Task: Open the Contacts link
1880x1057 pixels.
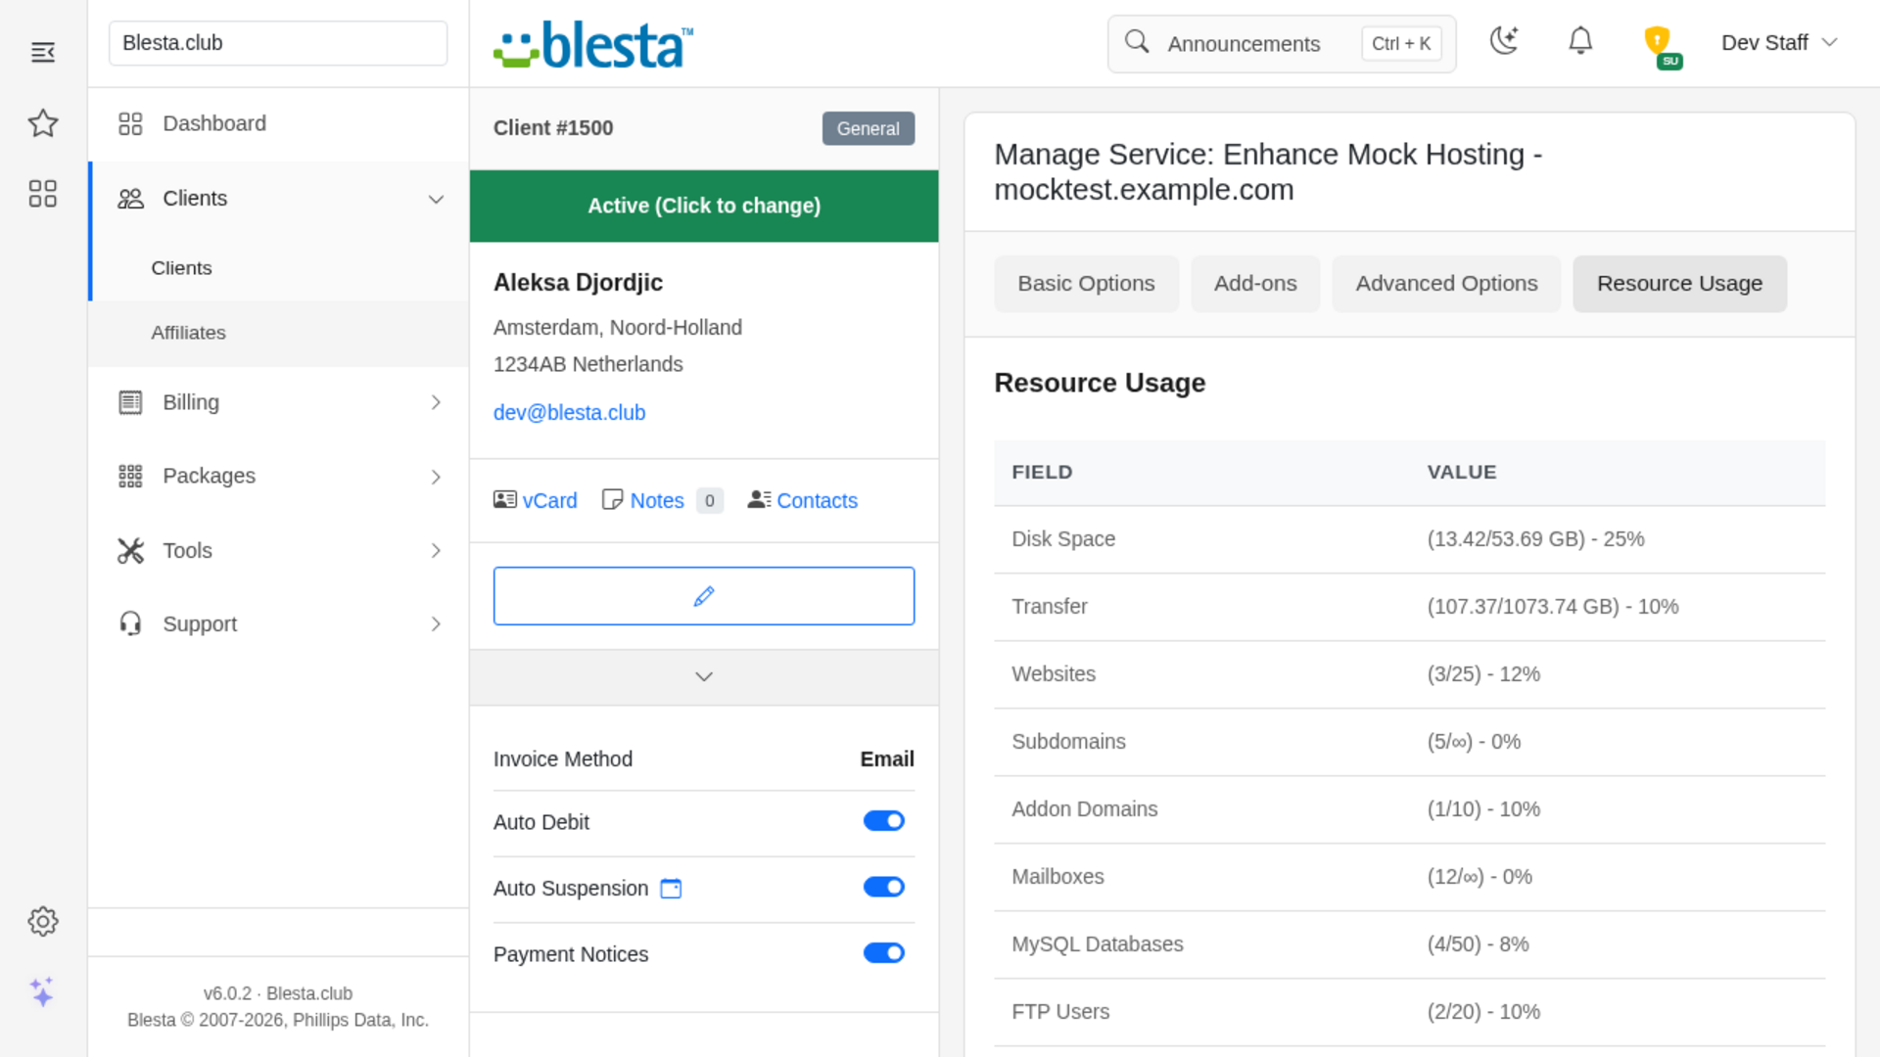Action: coord(817,501)
